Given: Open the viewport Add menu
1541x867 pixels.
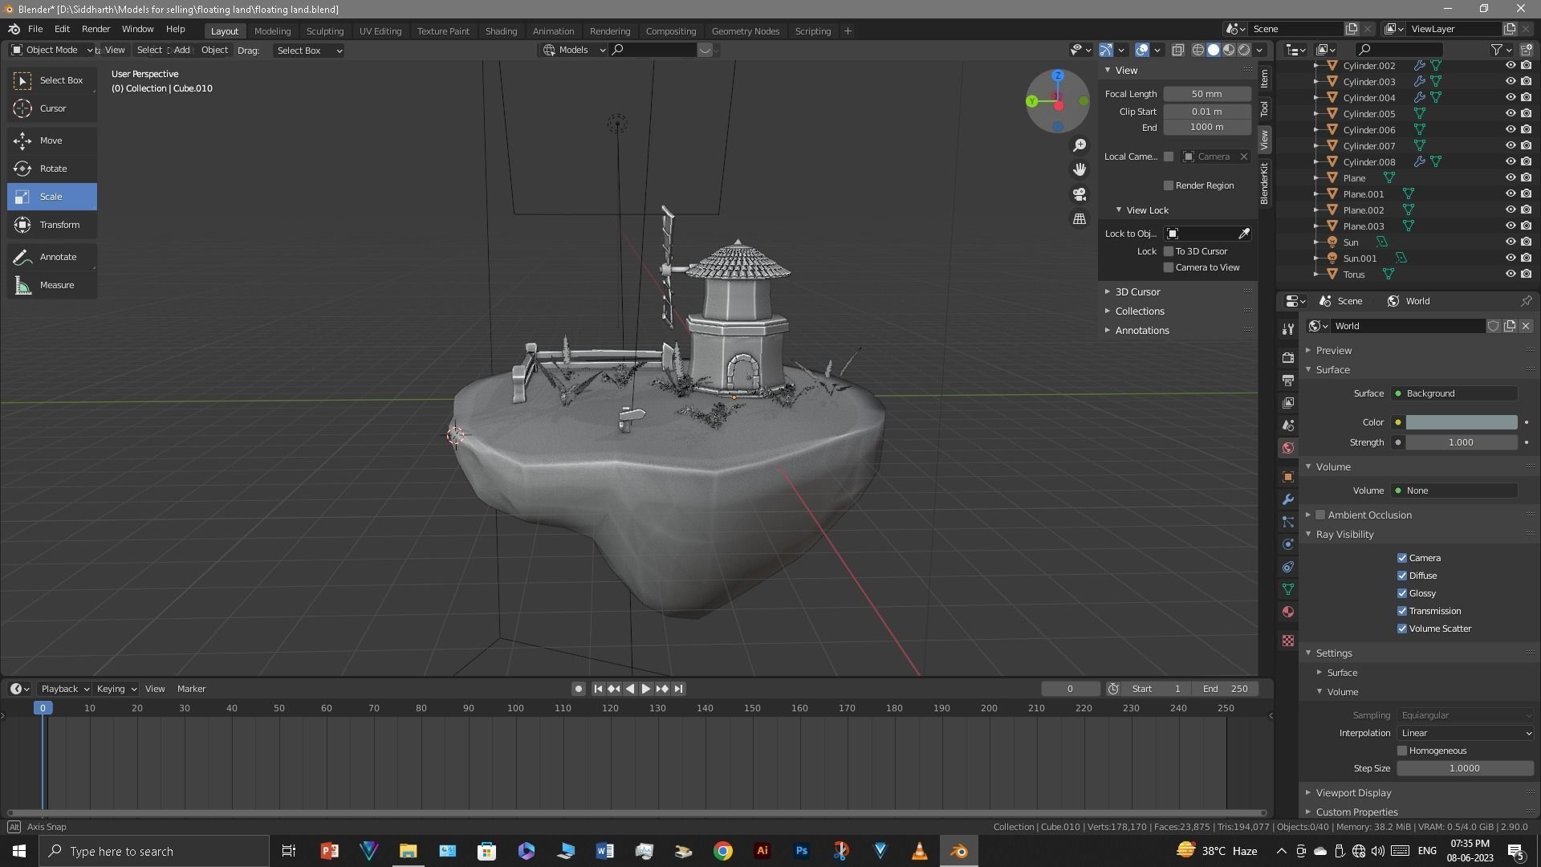Looking at the screenshot, I should 182,50.
